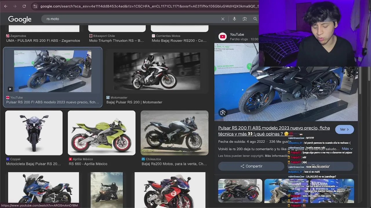This screenshot has height=208, width=371.
Task: Click the YouTube logo in preview panel
Action: coord(223,36)
